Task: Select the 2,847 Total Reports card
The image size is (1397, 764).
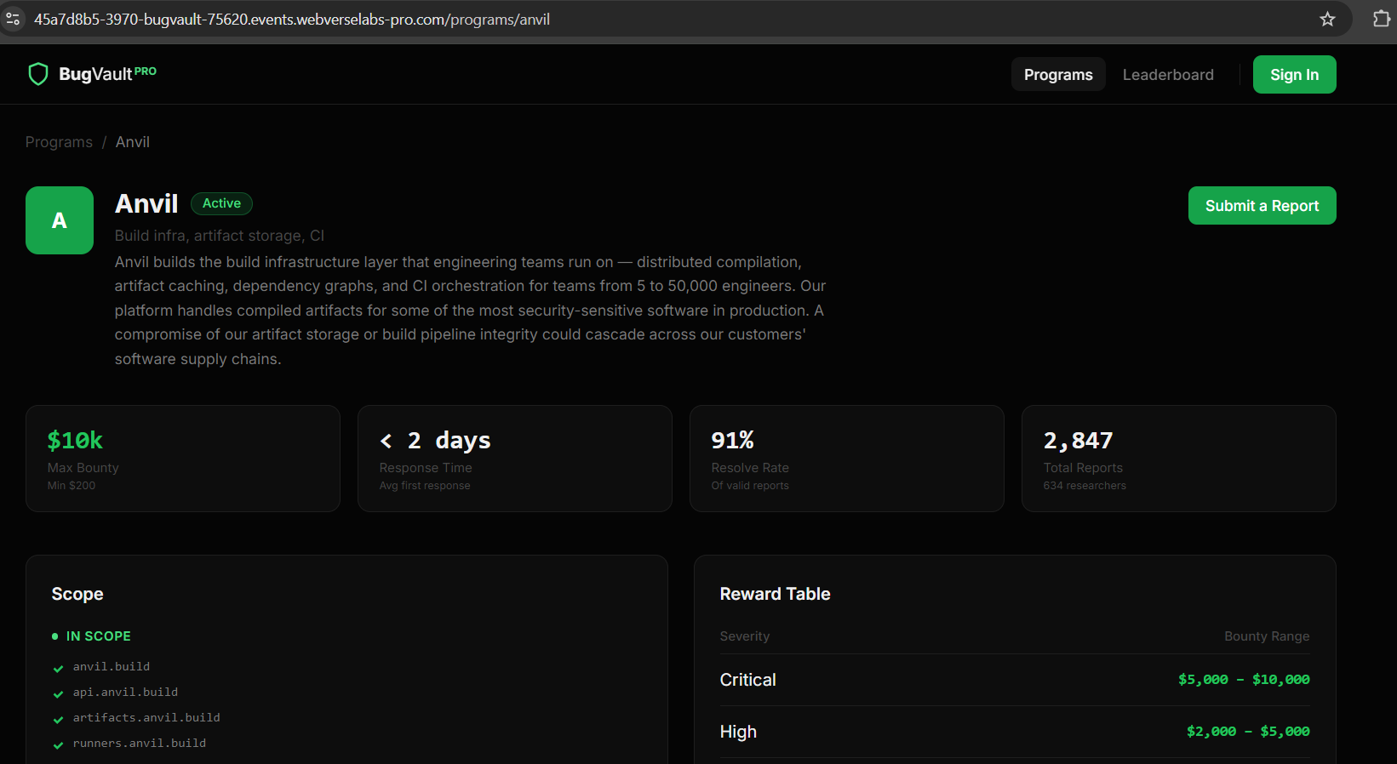Action: (1179, 459)
